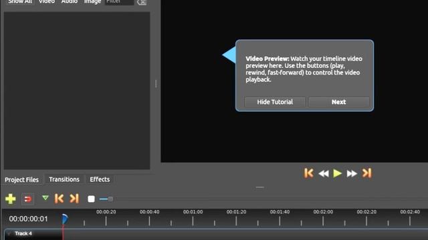Screen dimensions: 428x240
Task: Click the panel splitter handle beside the preview
Action: click(x=156, y=83)
